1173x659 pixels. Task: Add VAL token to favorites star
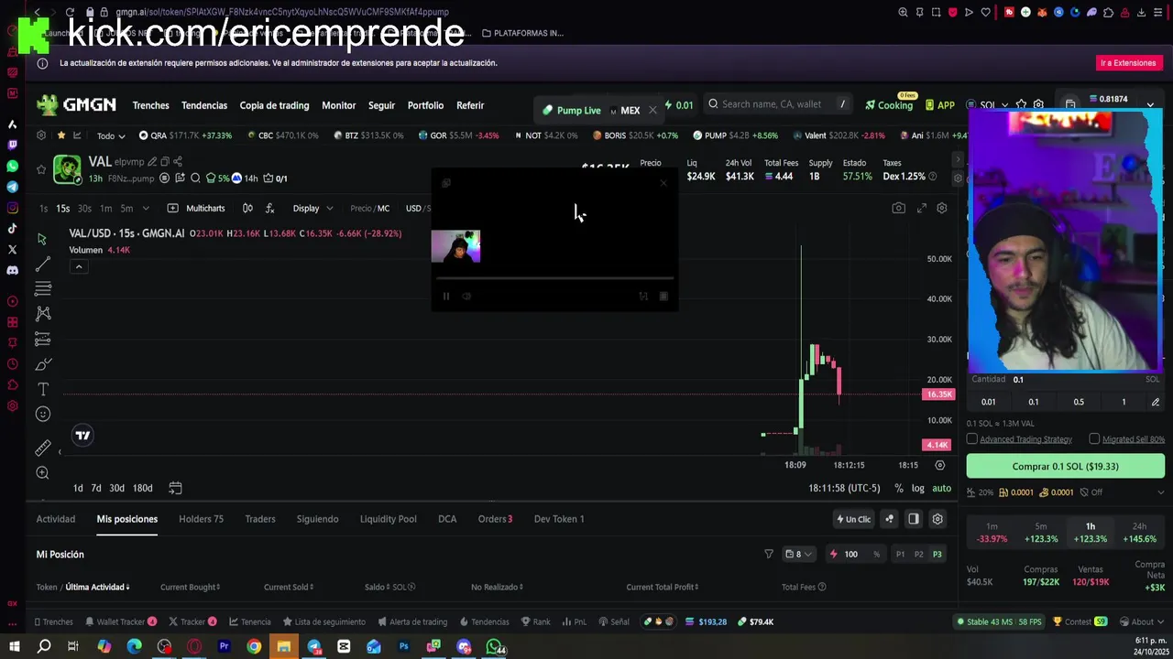pos(41,169)
